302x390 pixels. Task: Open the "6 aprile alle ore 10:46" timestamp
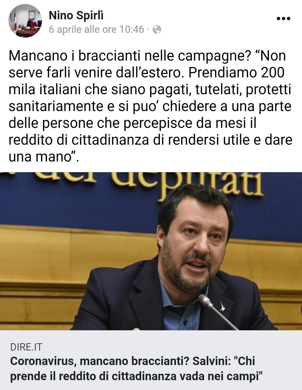click(96, 29)
